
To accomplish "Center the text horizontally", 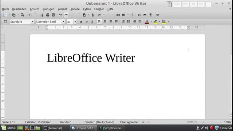I will pyautogui.click(x=105, y=22).
